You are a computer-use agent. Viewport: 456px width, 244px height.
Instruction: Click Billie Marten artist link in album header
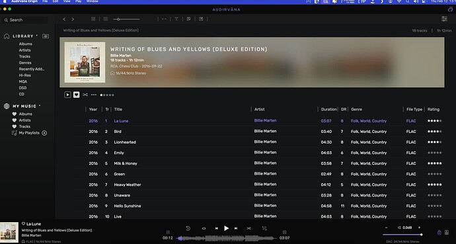[121, 56]
